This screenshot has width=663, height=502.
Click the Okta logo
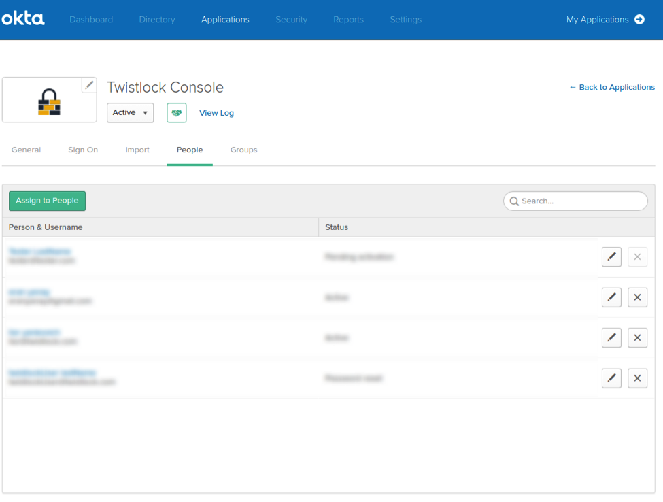pyautogui.click(x=23, y=18)
